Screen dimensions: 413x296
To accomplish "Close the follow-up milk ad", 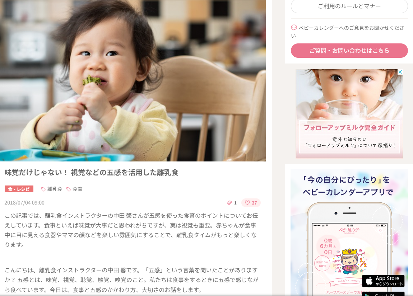I will 400,72.
